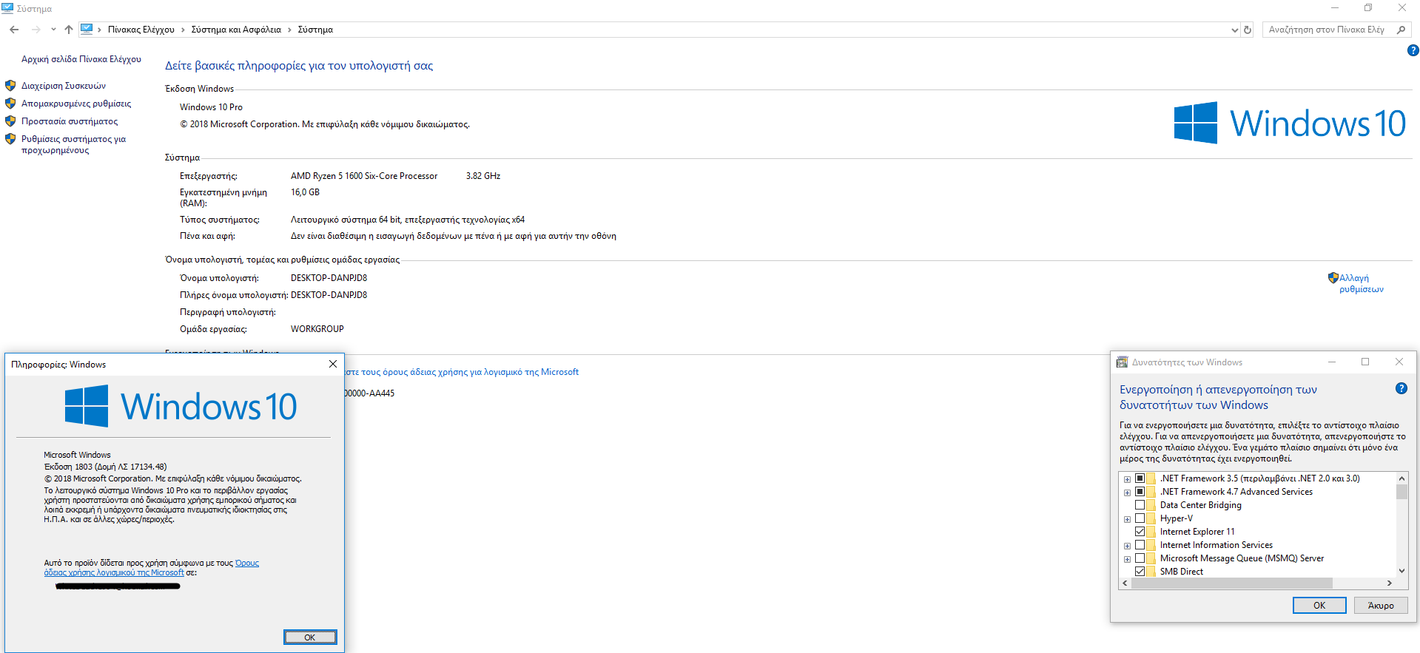
Task: Refresh the Control Panel page
Action: (1248, 30)
